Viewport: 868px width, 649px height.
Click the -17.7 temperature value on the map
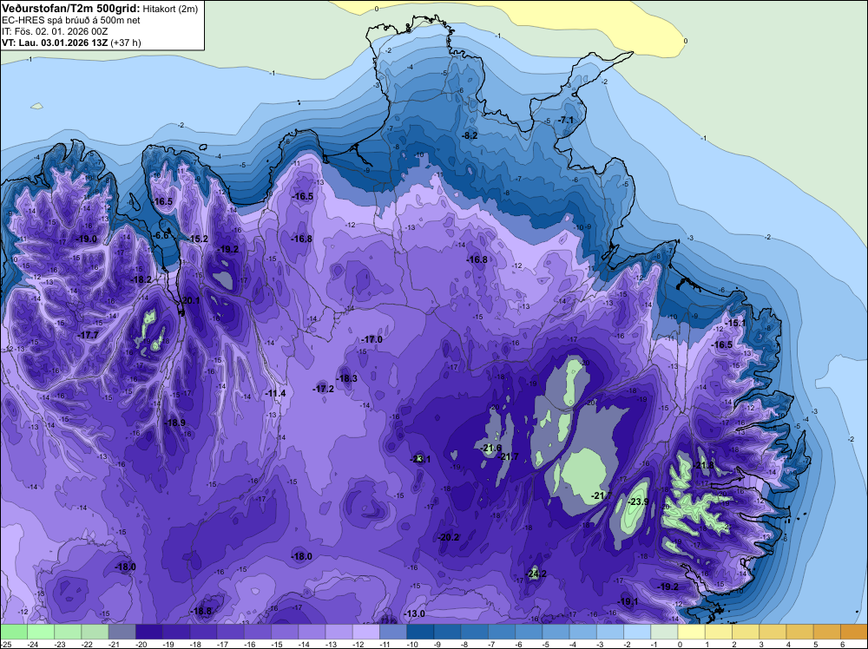88,335
